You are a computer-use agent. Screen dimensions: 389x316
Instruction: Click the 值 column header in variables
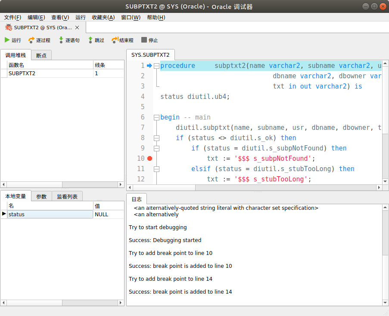coord(109,206)
